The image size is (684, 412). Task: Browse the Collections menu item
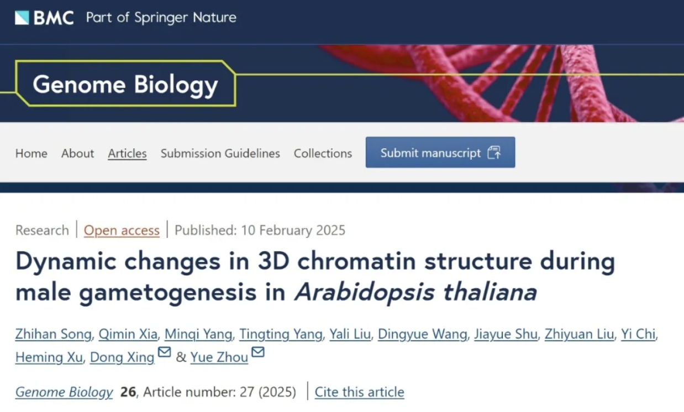click(323, 153)
